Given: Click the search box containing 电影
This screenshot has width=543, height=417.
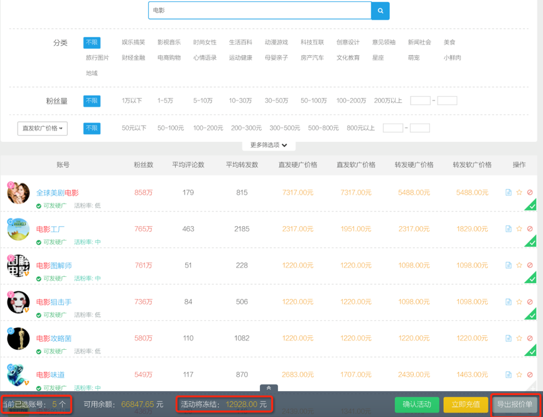Looking at the screenshot, I should (x=259, y=11).
